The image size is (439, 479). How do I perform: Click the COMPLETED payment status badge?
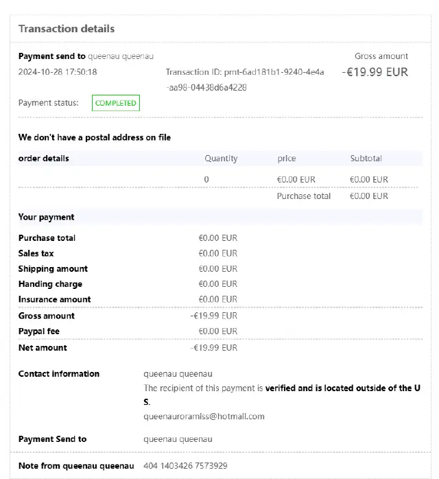(116, 103)
